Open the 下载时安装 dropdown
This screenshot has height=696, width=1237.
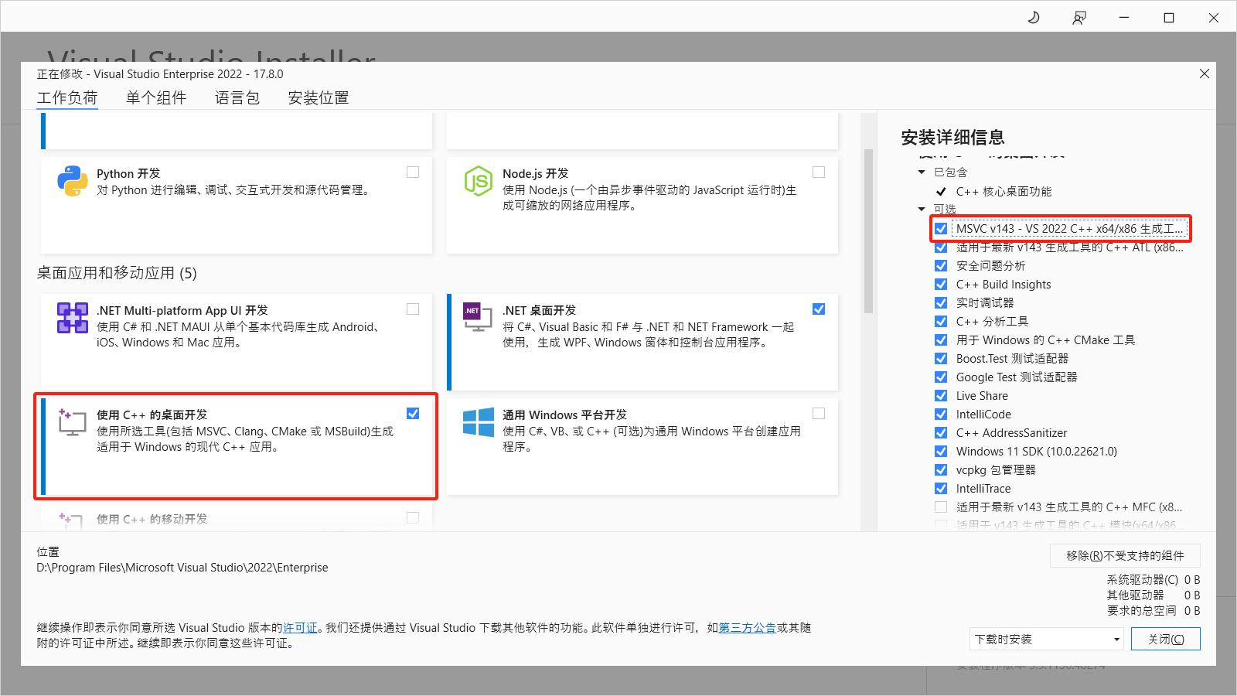(1047, 640)
